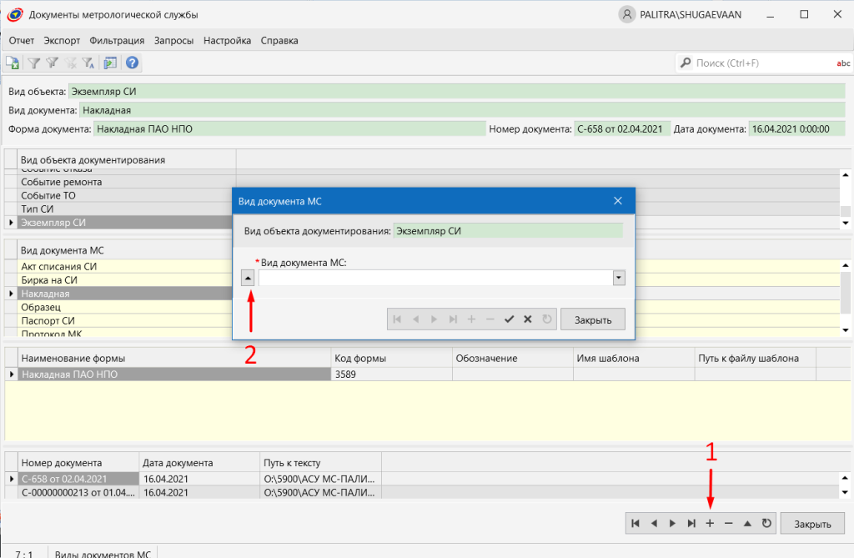854x558 pixels.
Task: Apply filter using single funnel icon
Action: click(x=33, y=63)
